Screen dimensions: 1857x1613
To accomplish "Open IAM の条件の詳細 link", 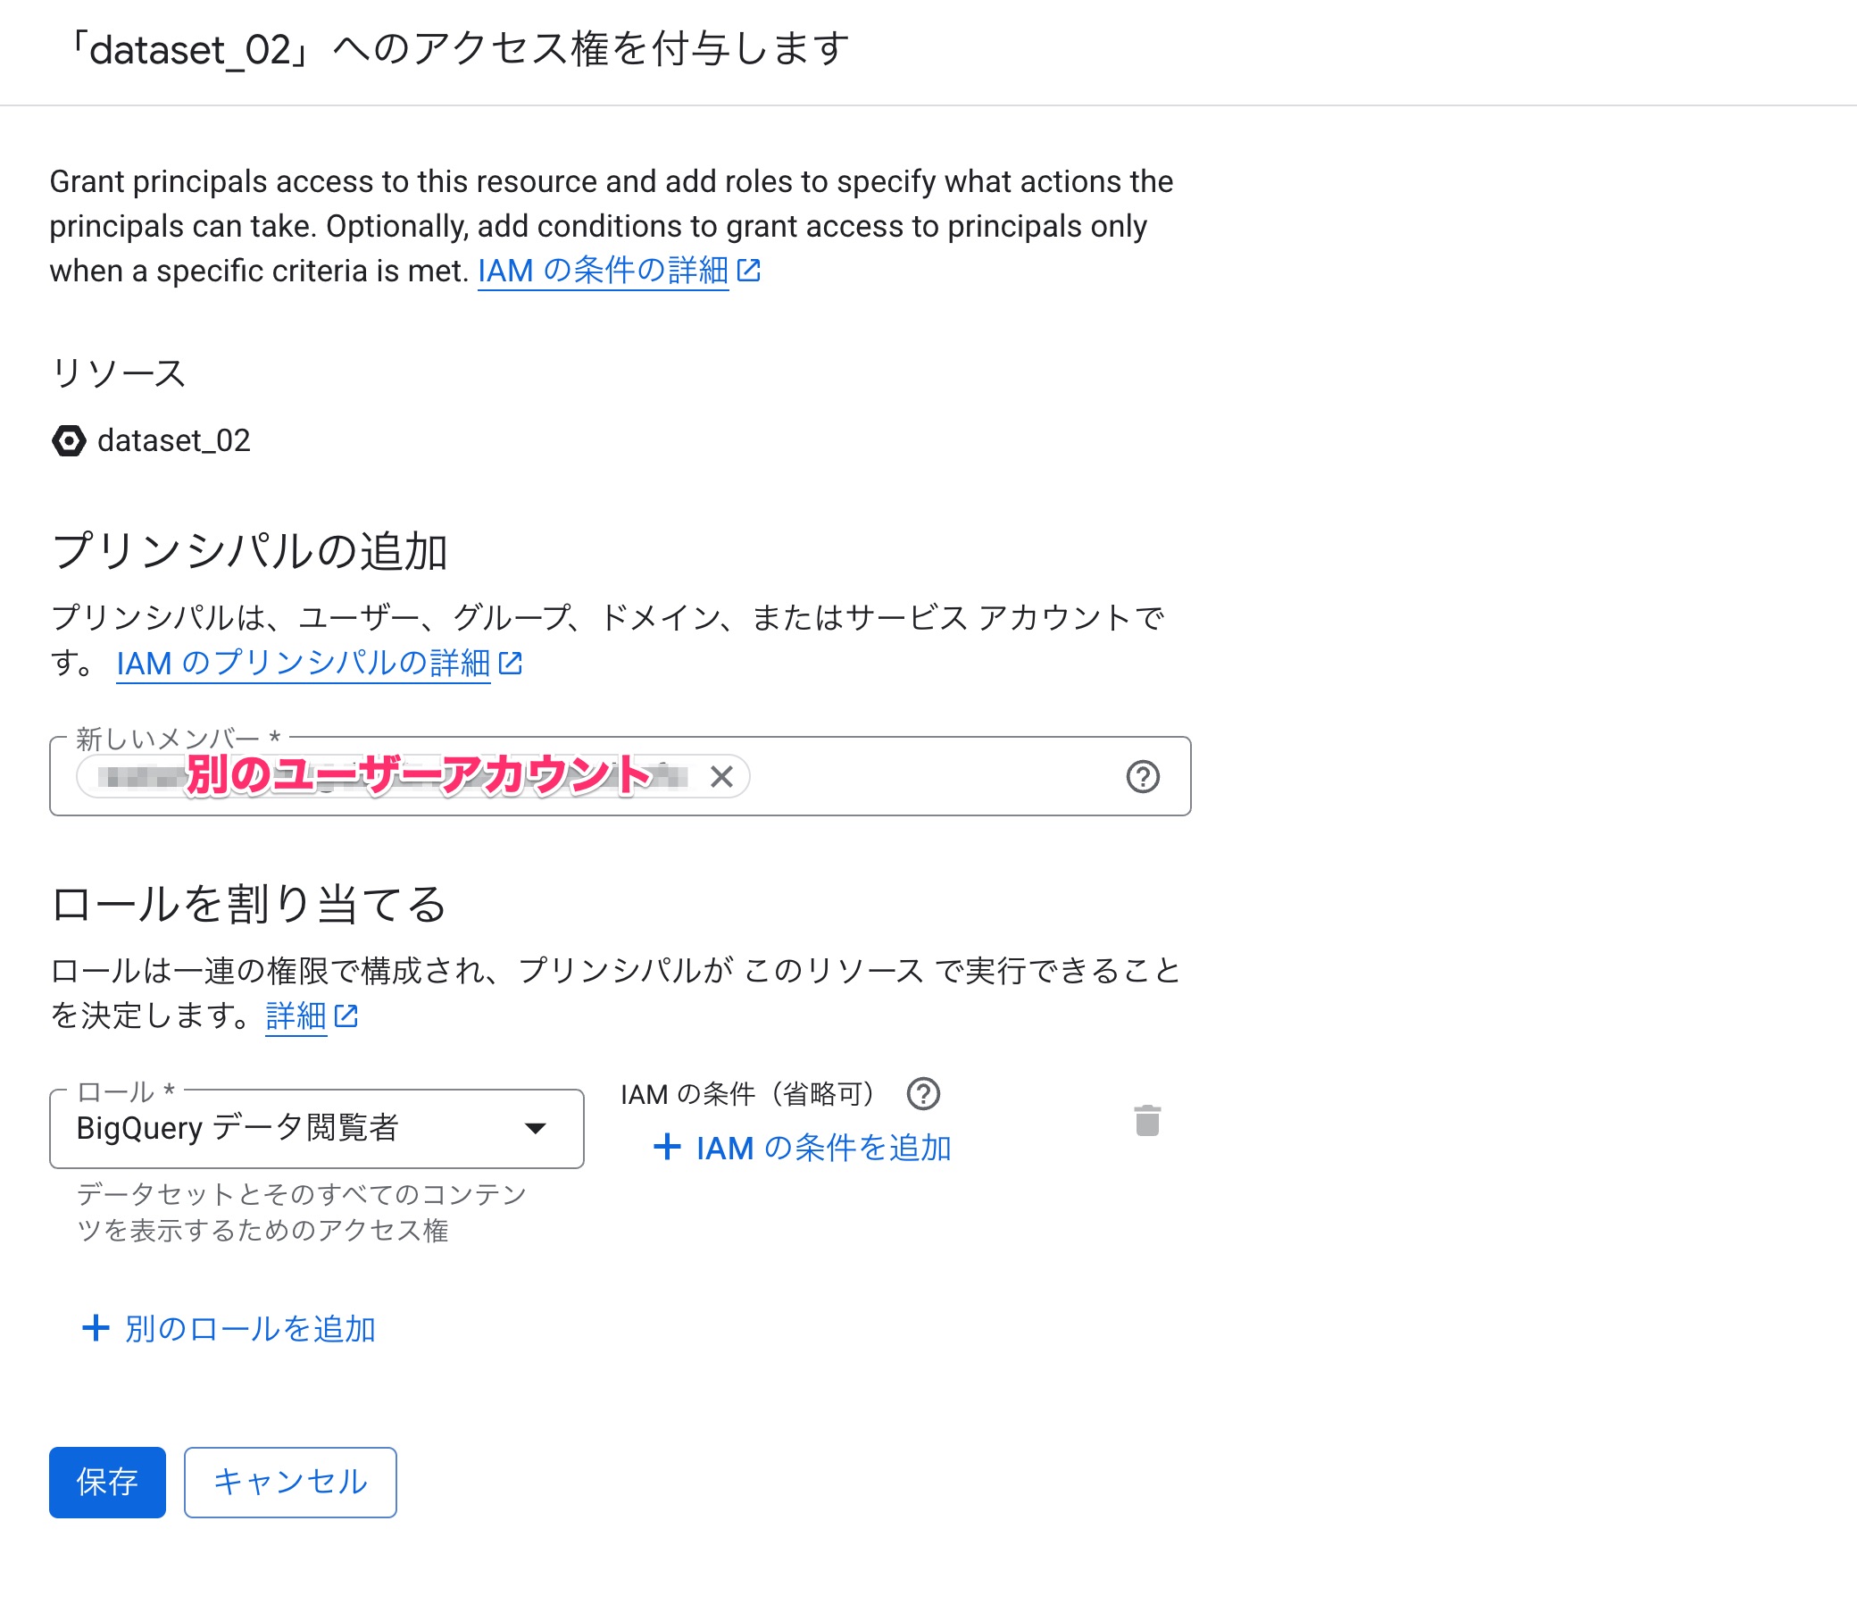I will pos(603,270).
